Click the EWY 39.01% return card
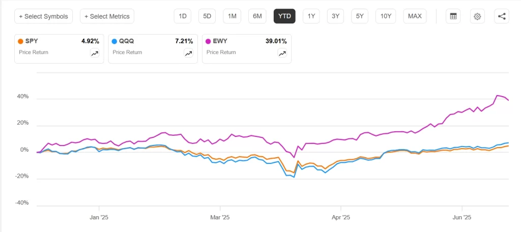Viewport: 521px width, 232px height. pos(247,48)
